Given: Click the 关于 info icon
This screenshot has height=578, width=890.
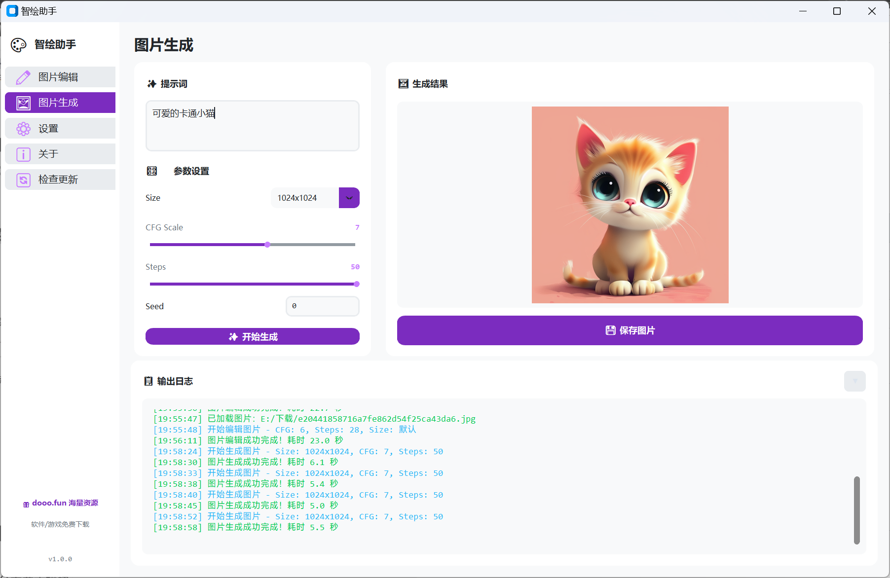Looking at the screenshot, I should tap(23, 154).
